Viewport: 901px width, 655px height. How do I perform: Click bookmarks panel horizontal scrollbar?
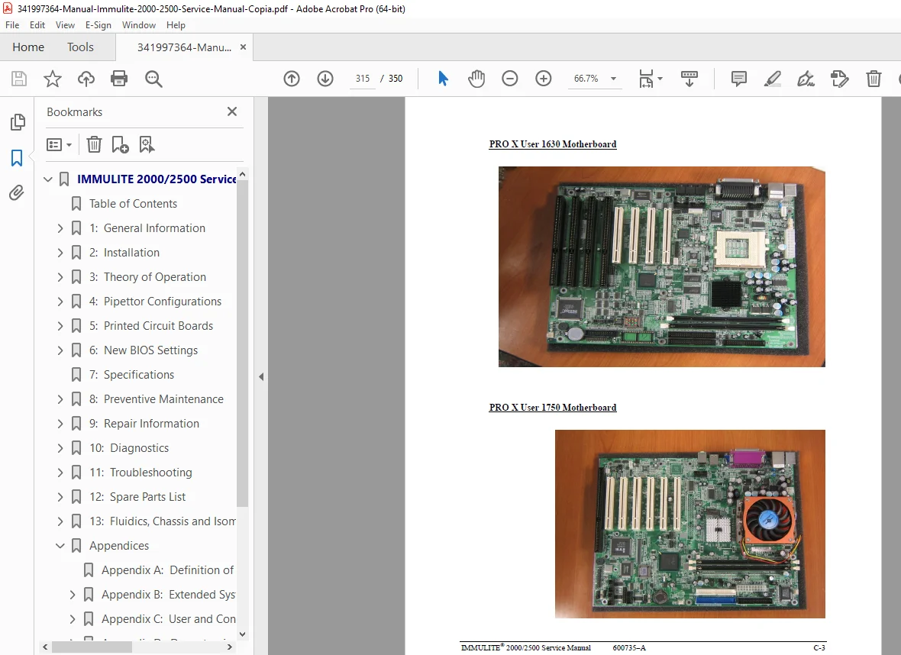[92, 647]
